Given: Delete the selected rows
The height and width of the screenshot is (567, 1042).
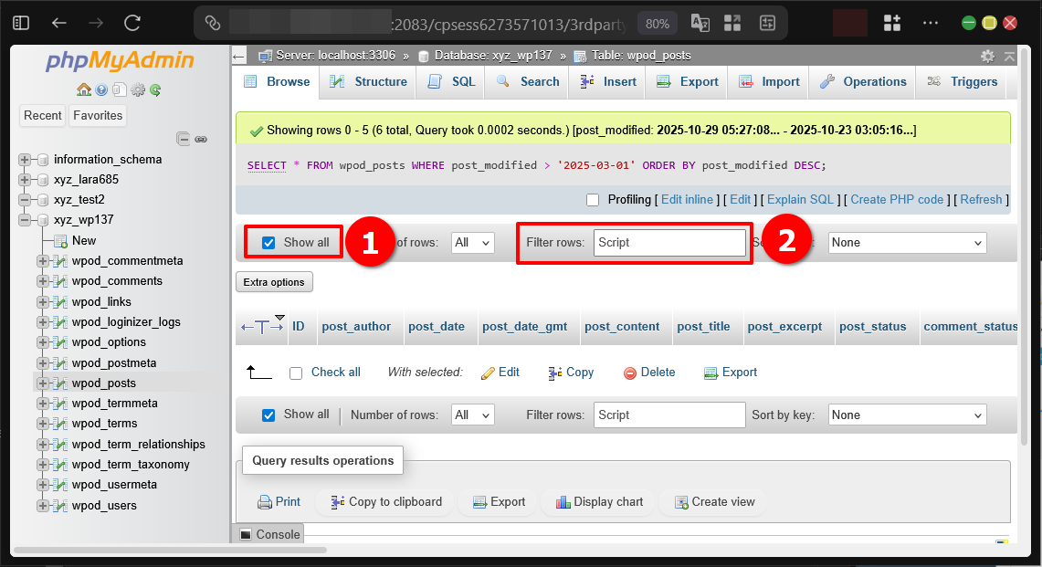Looking at the screenshot, I should point(649,372).
